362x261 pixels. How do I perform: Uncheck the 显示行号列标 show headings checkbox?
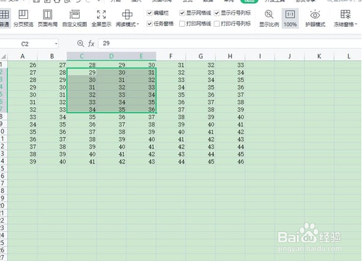(217, 13)
